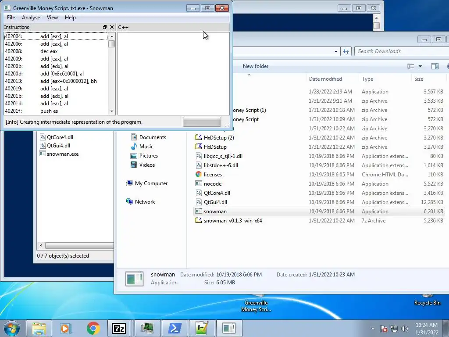Select the 'dec eax' instruction at 402008
Image resolution: width=449 pixels, height=337 pixels.
pyautogui.click(x=56, y=51)
